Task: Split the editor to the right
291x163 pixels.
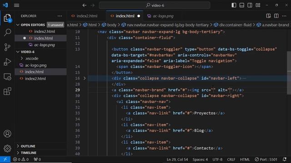Action: pyautogui.click(x=276, y=16)
